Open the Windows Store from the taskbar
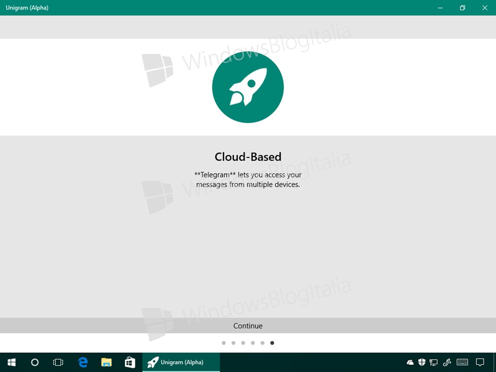This screenshot has height=372, width=496. [x=130, y=362]
